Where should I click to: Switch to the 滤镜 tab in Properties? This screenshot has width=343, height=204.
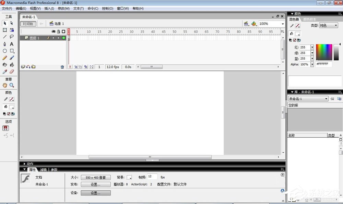point(43,169)
